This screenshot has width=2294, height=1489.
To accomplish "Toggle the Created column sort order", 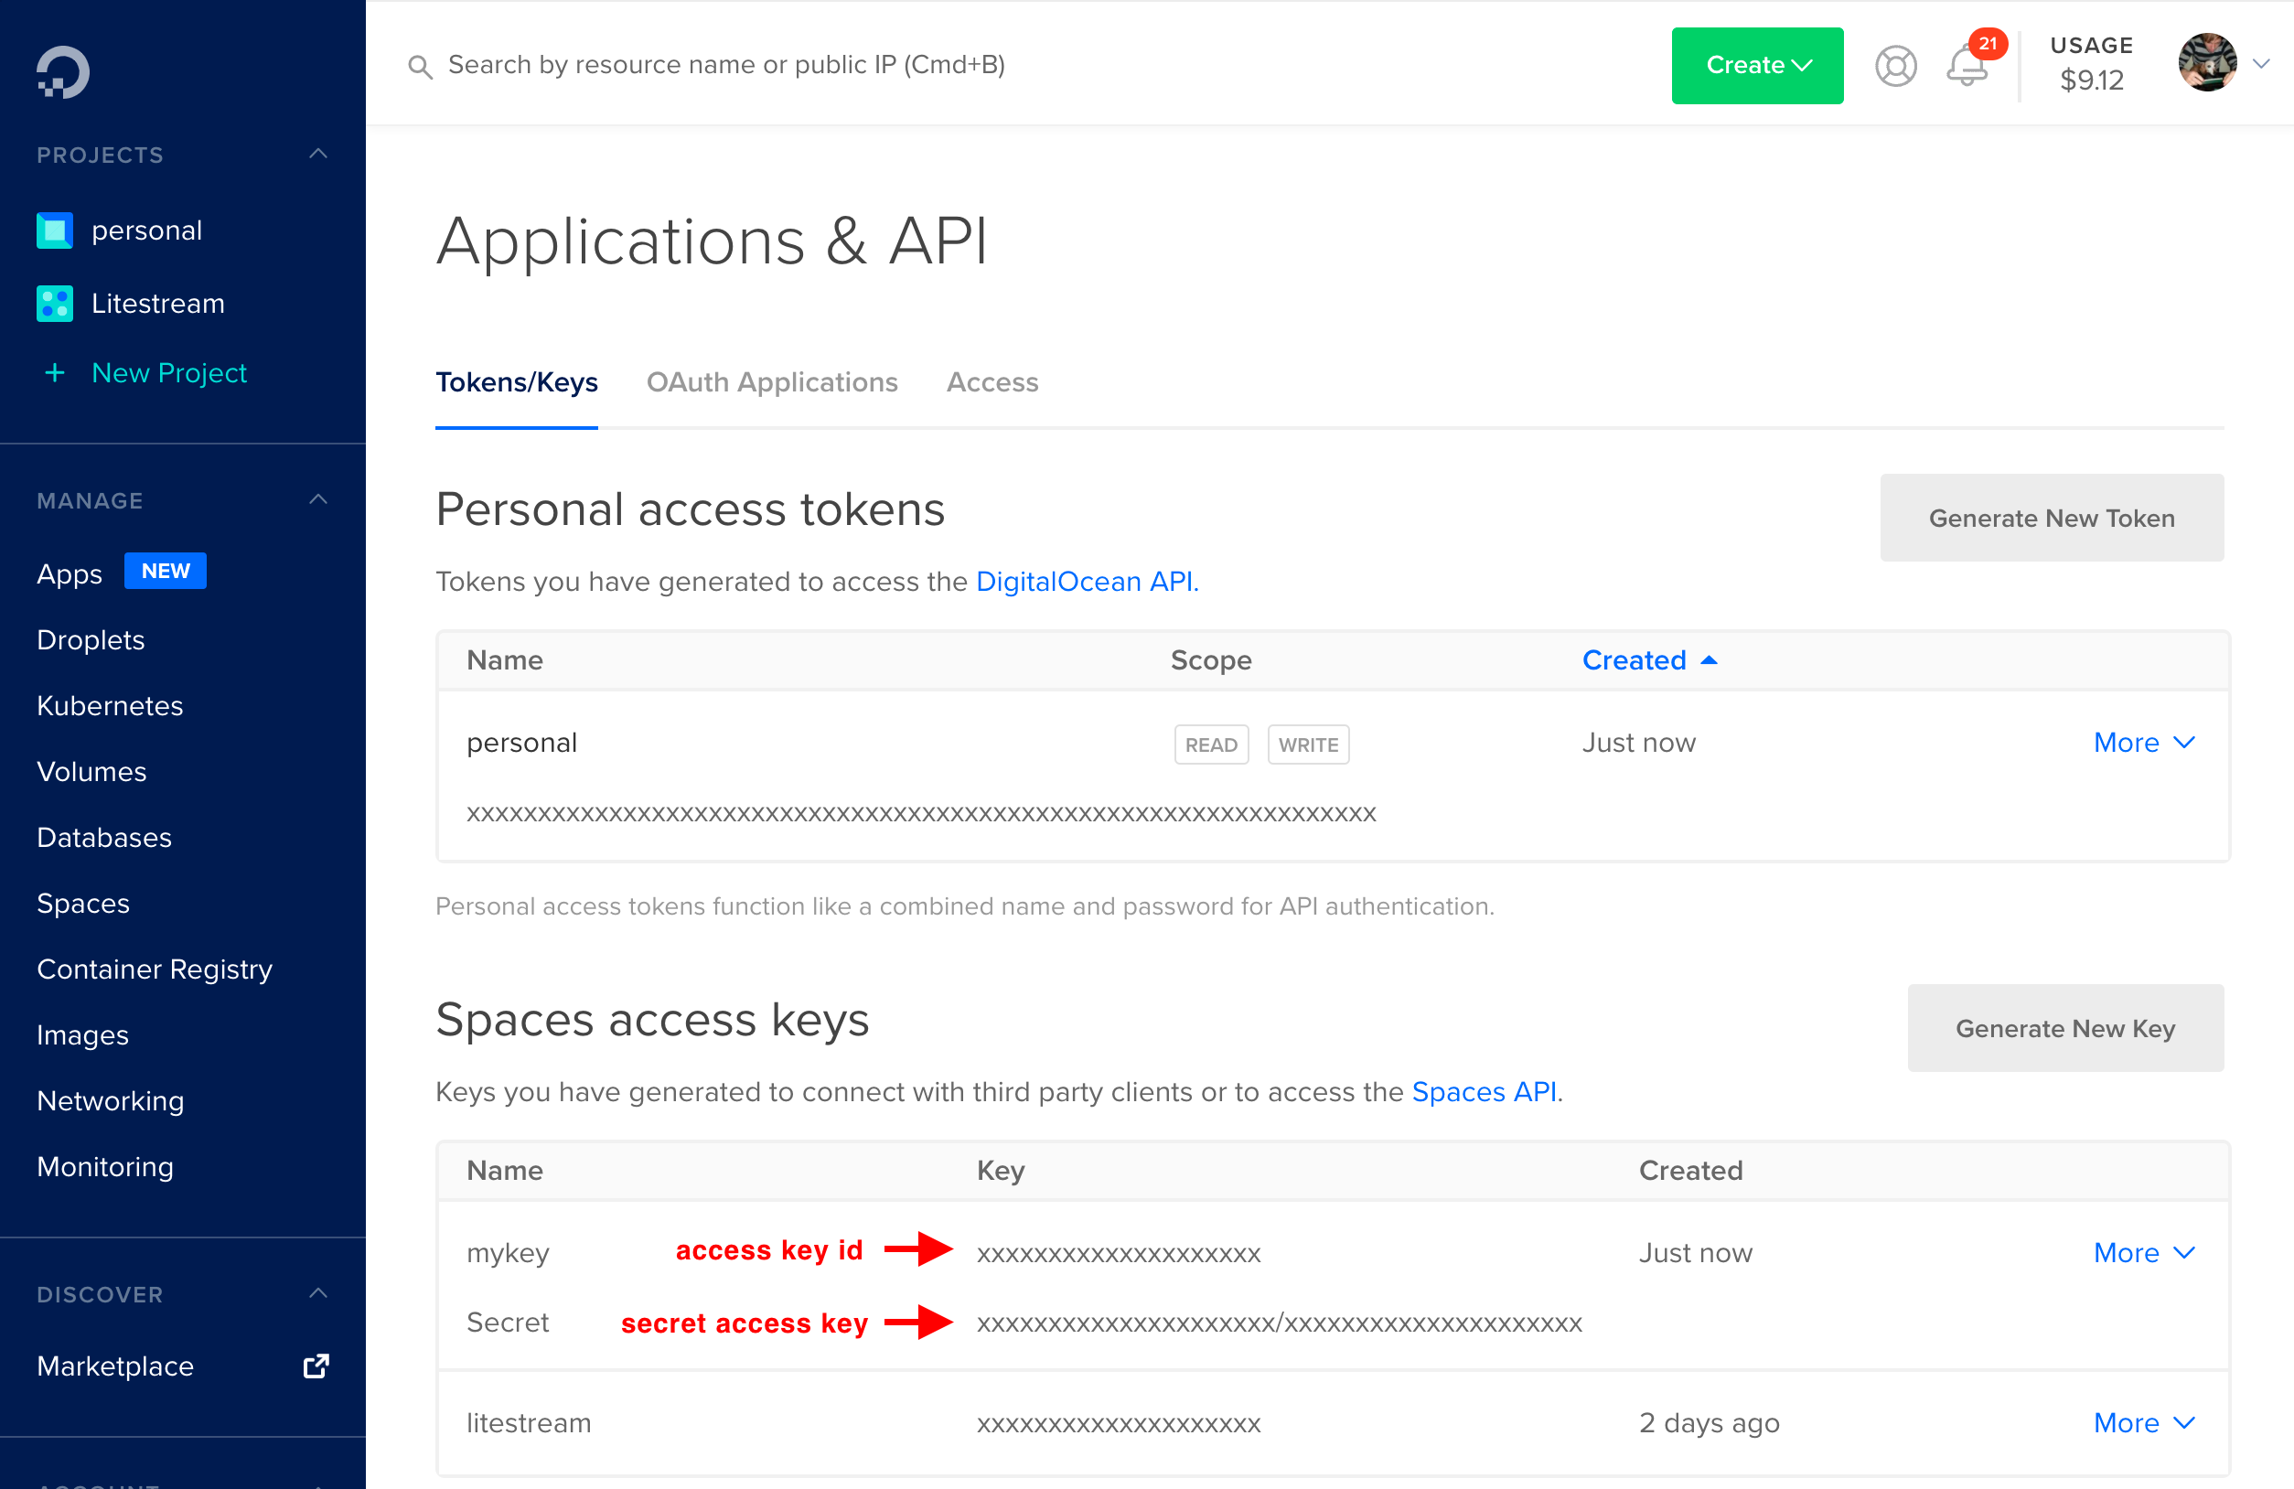I will 1649,659.
